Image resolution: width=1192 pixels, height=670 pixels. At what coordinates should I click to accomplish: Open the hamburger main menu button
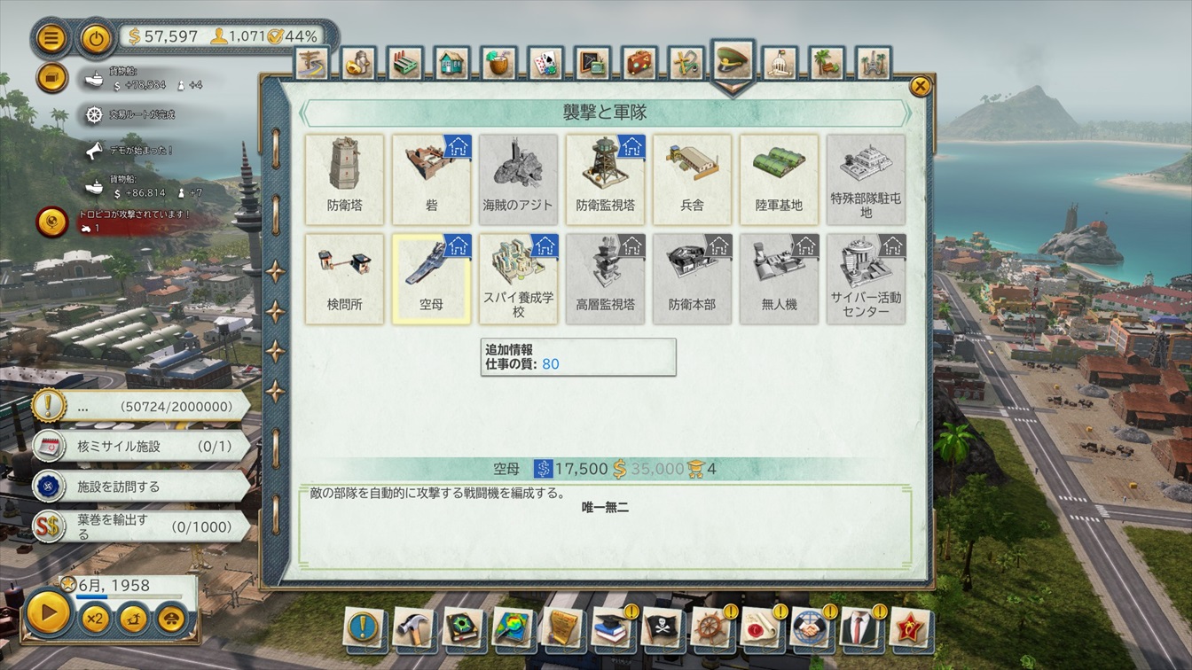[52, 37]
